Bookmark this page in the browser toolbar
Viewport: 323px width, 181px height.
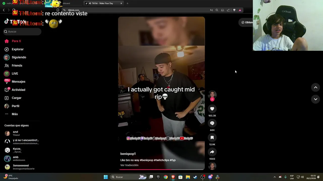(58, 10)
